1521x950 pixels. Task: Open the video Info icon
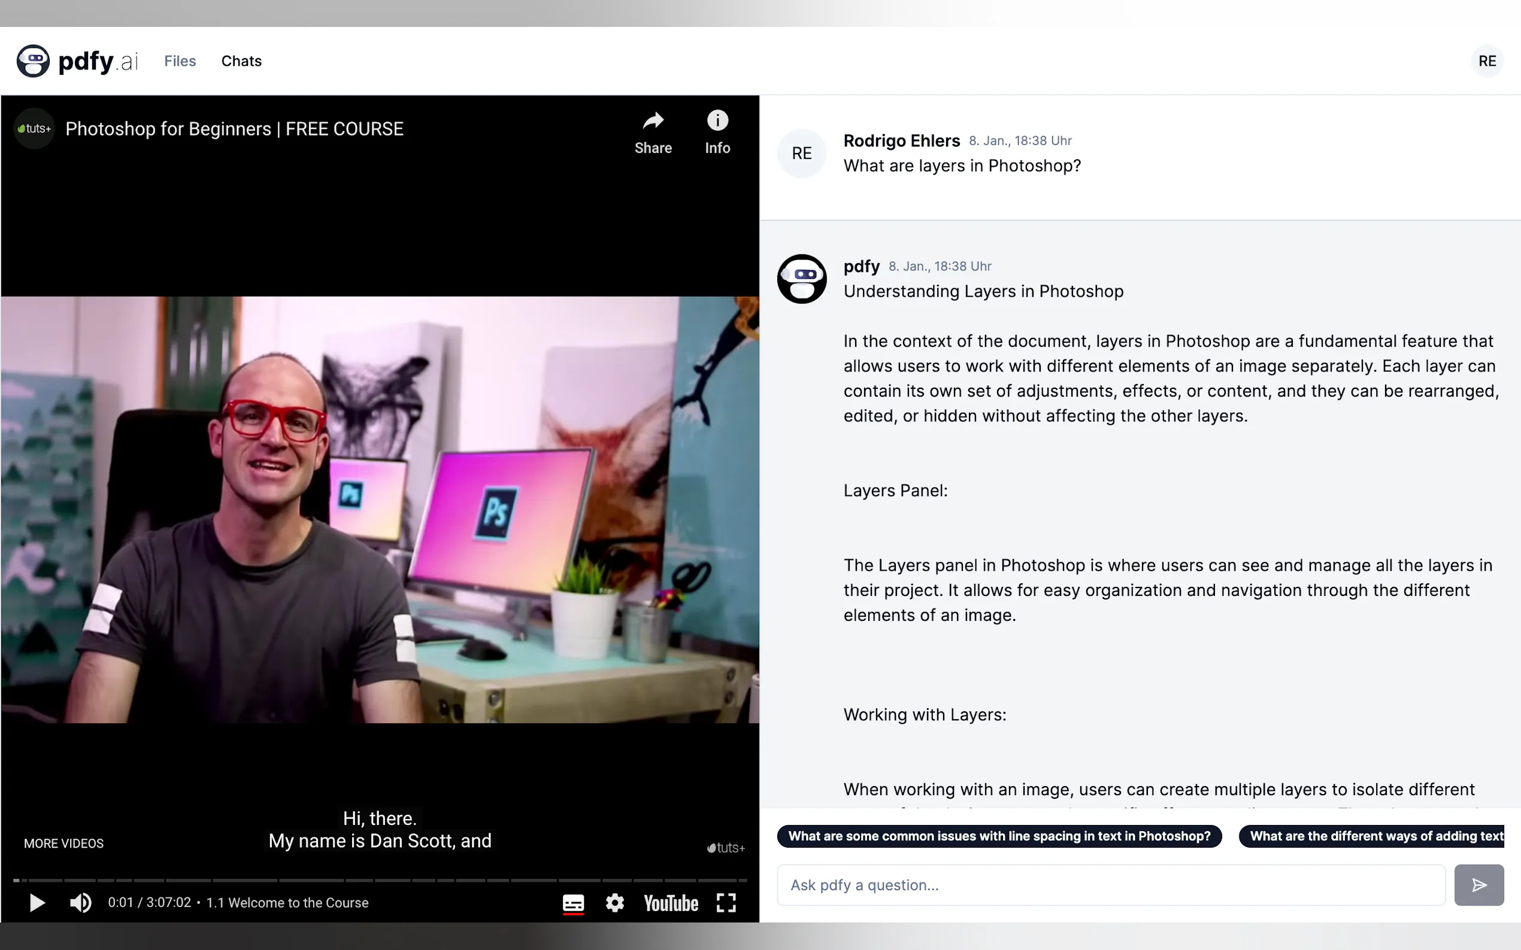point(717,121)
